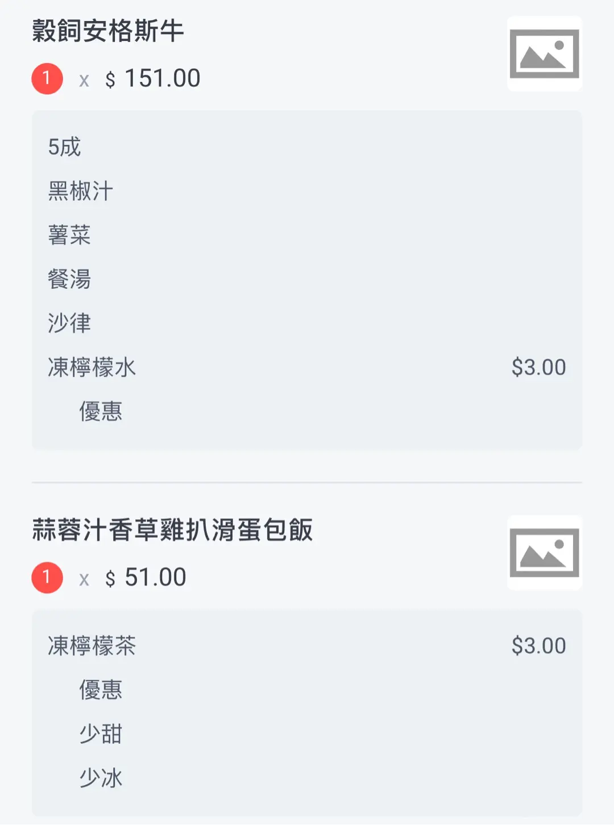Tap the 少甜 less-sweet modifier
614x825 pixels.
click(x=101, y=734)
